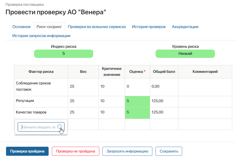Click the green Оценка cell for Репутация
The image size is (236, 159).
coord(137,102)
